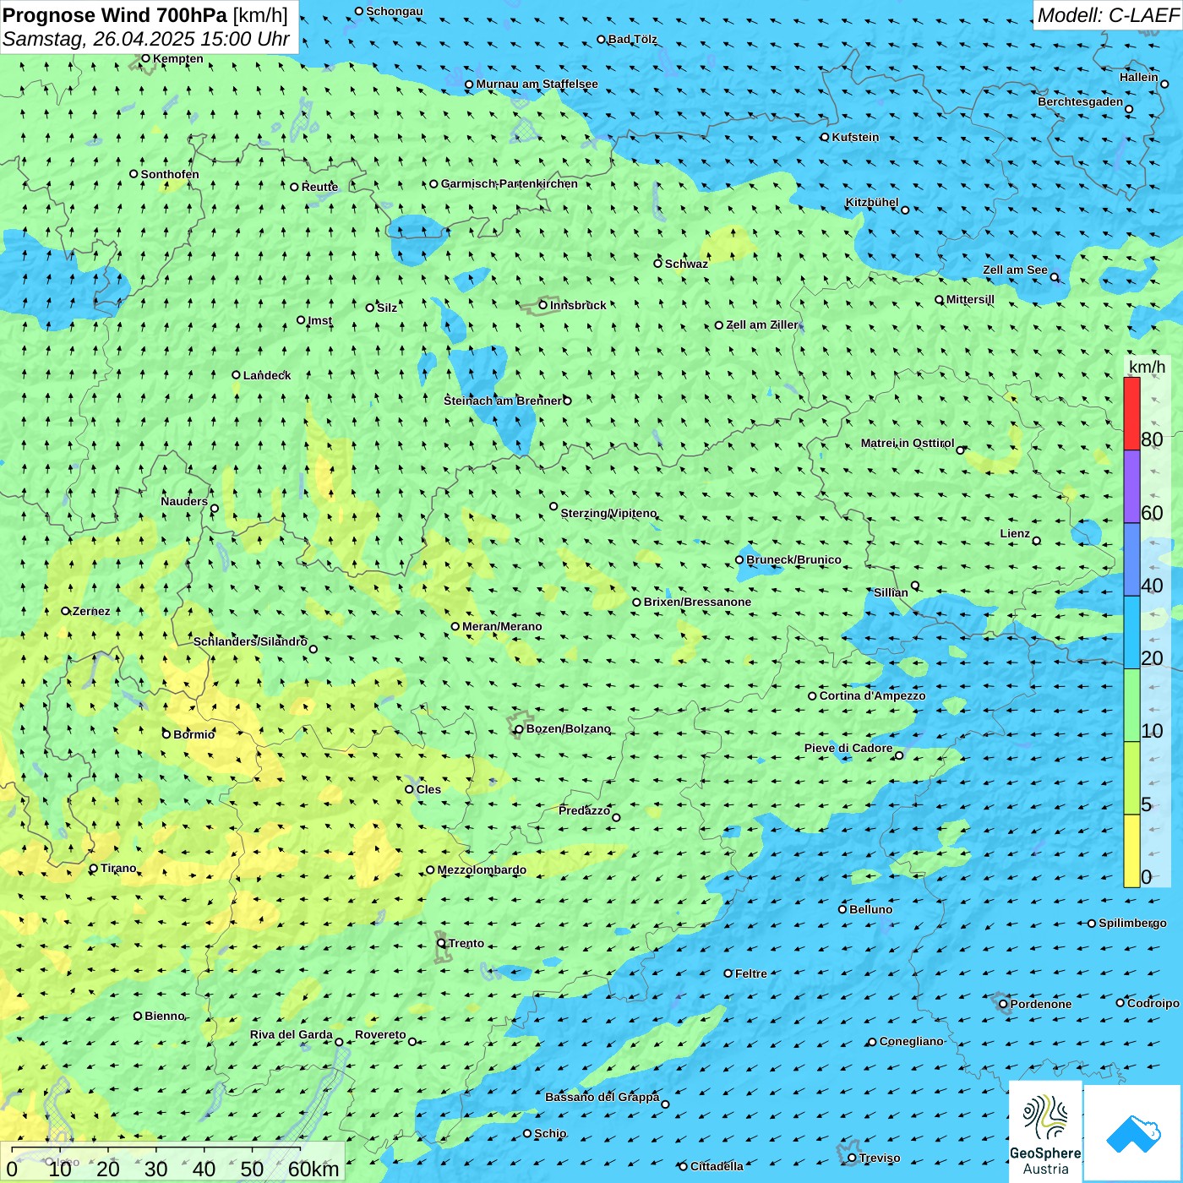Screen dimensions: 1183x1183
Task: Select the Bormio city marker
Action: point(166,734)
